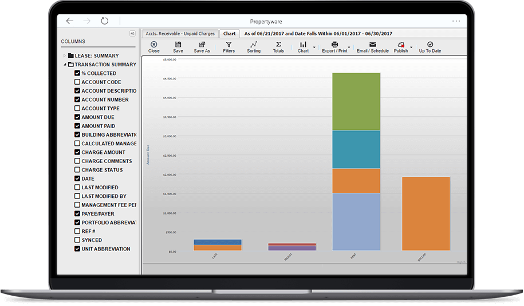Click the Export / Print printer icon
Viewport: 524px width, 306px height.
[x=334, y=45]
